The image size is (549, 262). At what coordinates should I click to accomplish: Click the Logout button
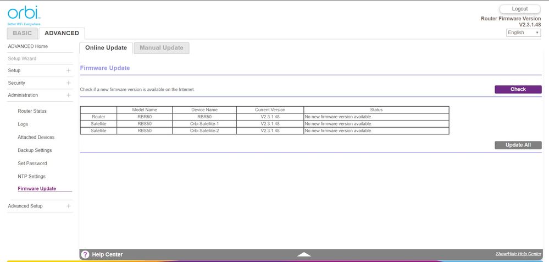tap(519, 9)
